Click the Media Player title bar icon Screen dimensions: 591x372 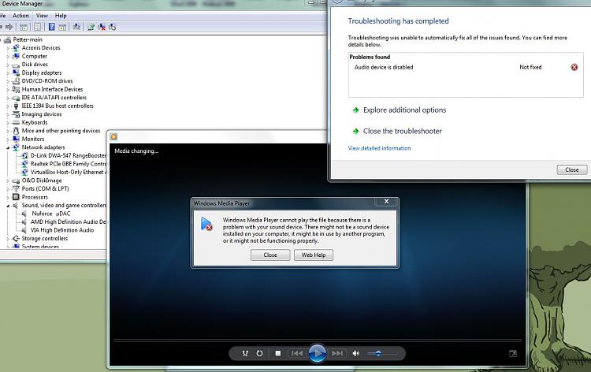coord(113,136)
